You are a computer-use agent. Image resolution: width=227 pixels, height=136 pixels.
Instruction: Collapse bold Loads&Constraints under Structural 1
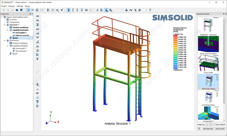8,30
